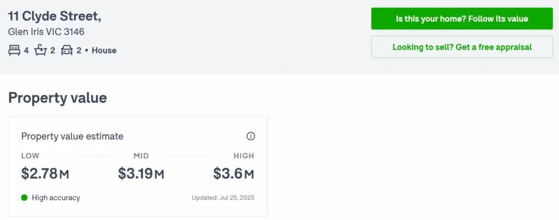
Task: Click the $3.19M mid estimate value
Action: pos(141,174)
